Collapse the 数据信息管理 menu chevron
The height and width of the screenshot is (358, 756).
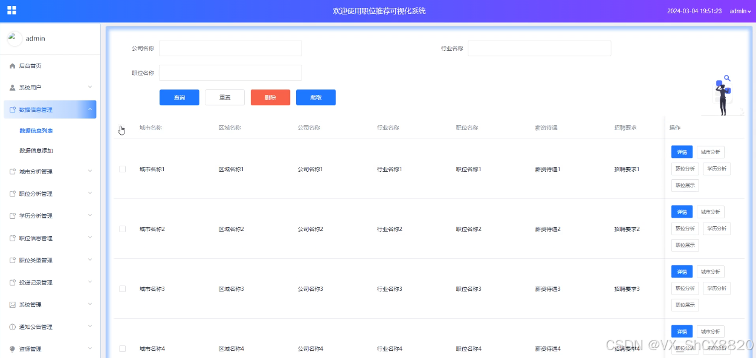[90, 109]
